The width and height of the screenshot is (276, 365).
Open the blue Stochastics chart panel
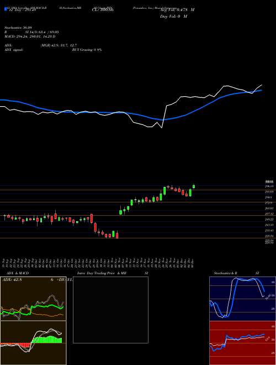click(242, 299)
